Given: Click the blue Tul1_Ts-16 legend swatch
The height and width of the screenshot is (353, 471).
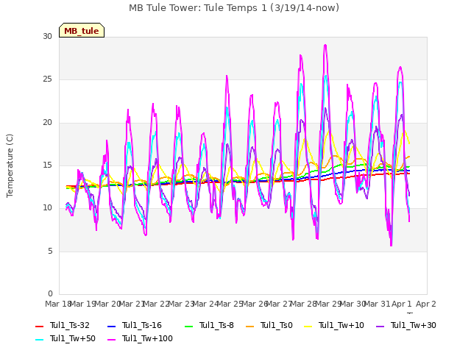Looking at the screenshot, I should coord(111,326).
